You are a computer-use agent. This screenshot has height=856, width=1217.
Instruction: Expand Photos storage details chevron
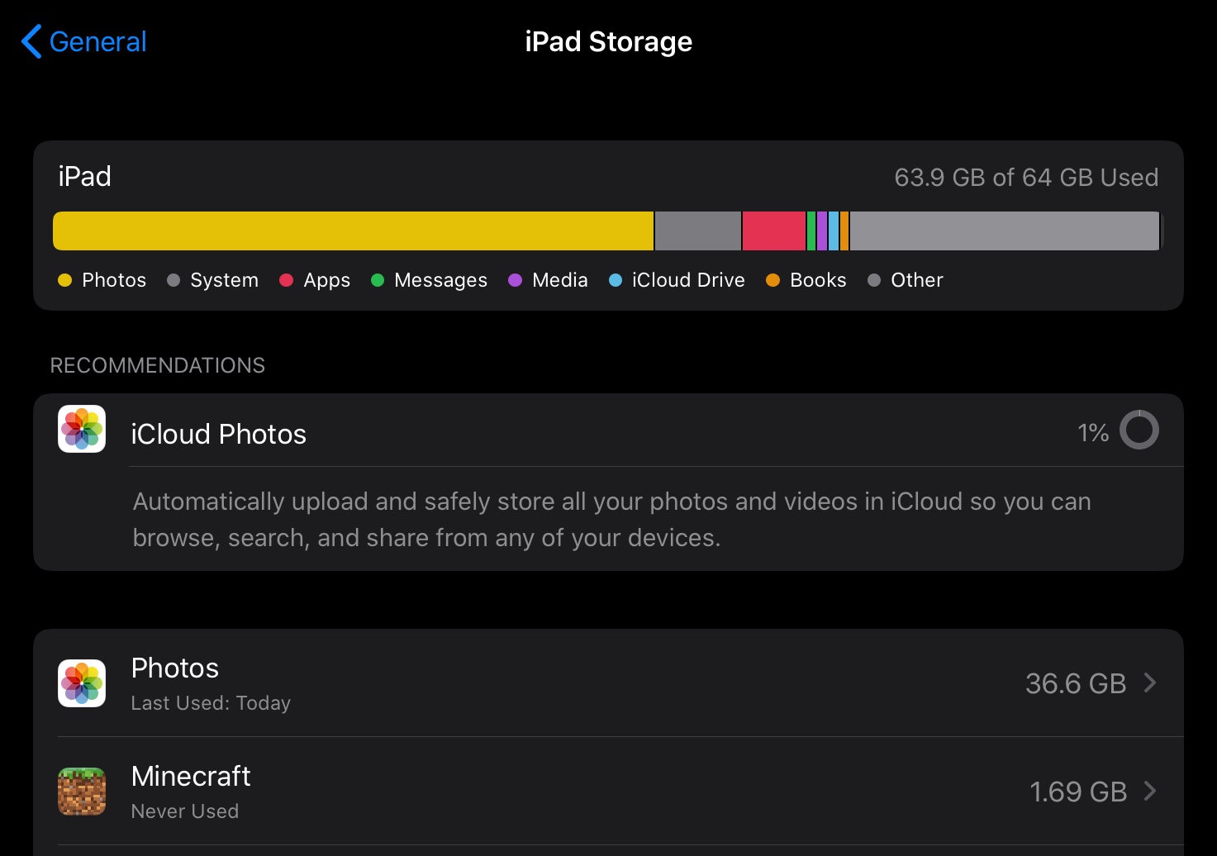tap(1149, 682)
